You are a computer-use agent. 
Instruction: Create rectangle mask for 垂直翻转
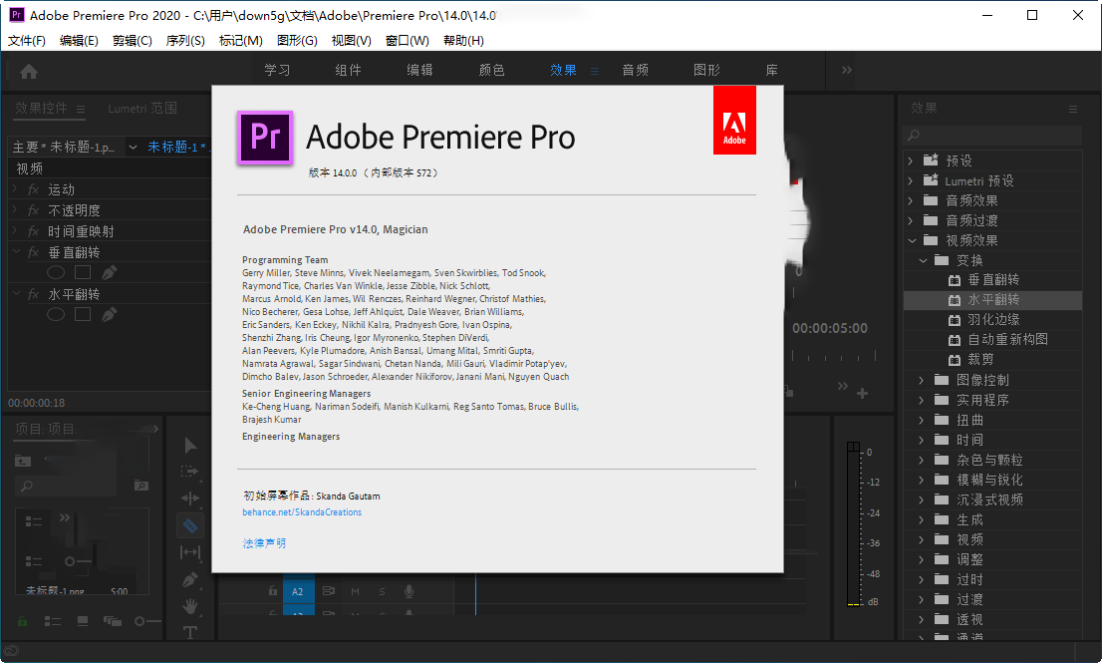(83, 273)
